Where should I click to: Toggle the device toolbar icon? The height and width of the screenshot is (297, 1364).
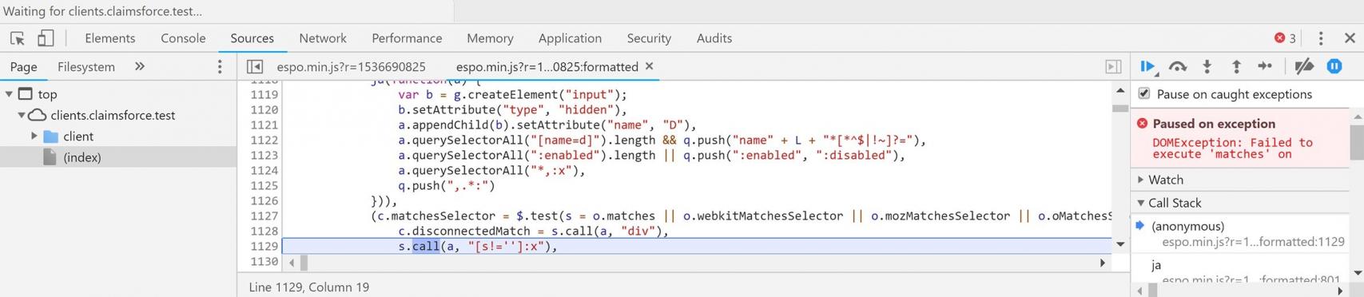point(46,38)
